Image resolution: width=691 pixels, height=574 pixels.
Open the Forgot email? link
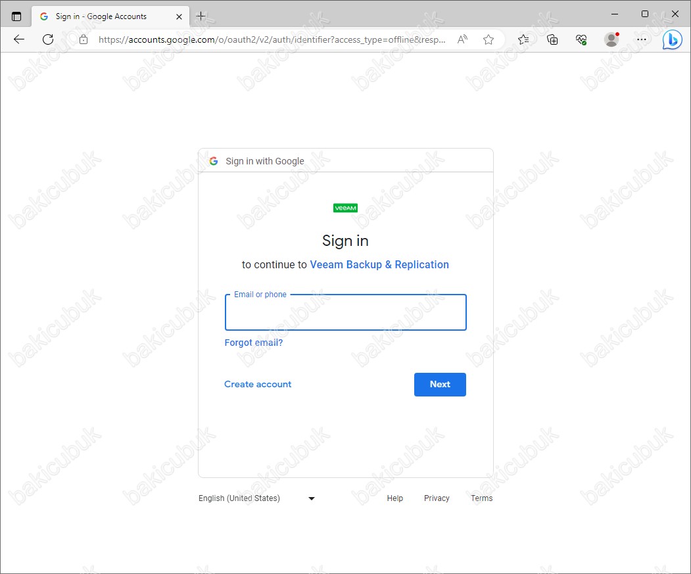coord(253,343)
